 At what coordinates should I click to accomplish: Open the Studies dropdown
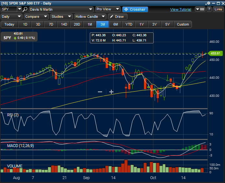[x=61, y=17]
